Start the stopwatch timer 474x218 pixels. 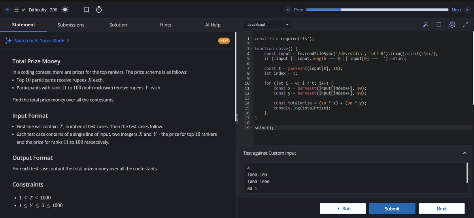[x=99, y=9]
